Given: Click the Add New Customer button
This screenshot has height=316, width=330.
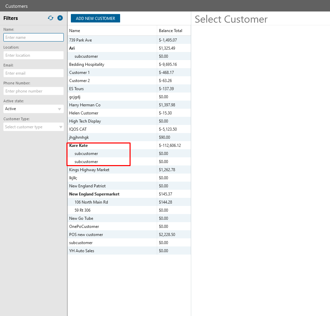Looking at the screenshot, I should pyautogui.click(x=95, y=19).
